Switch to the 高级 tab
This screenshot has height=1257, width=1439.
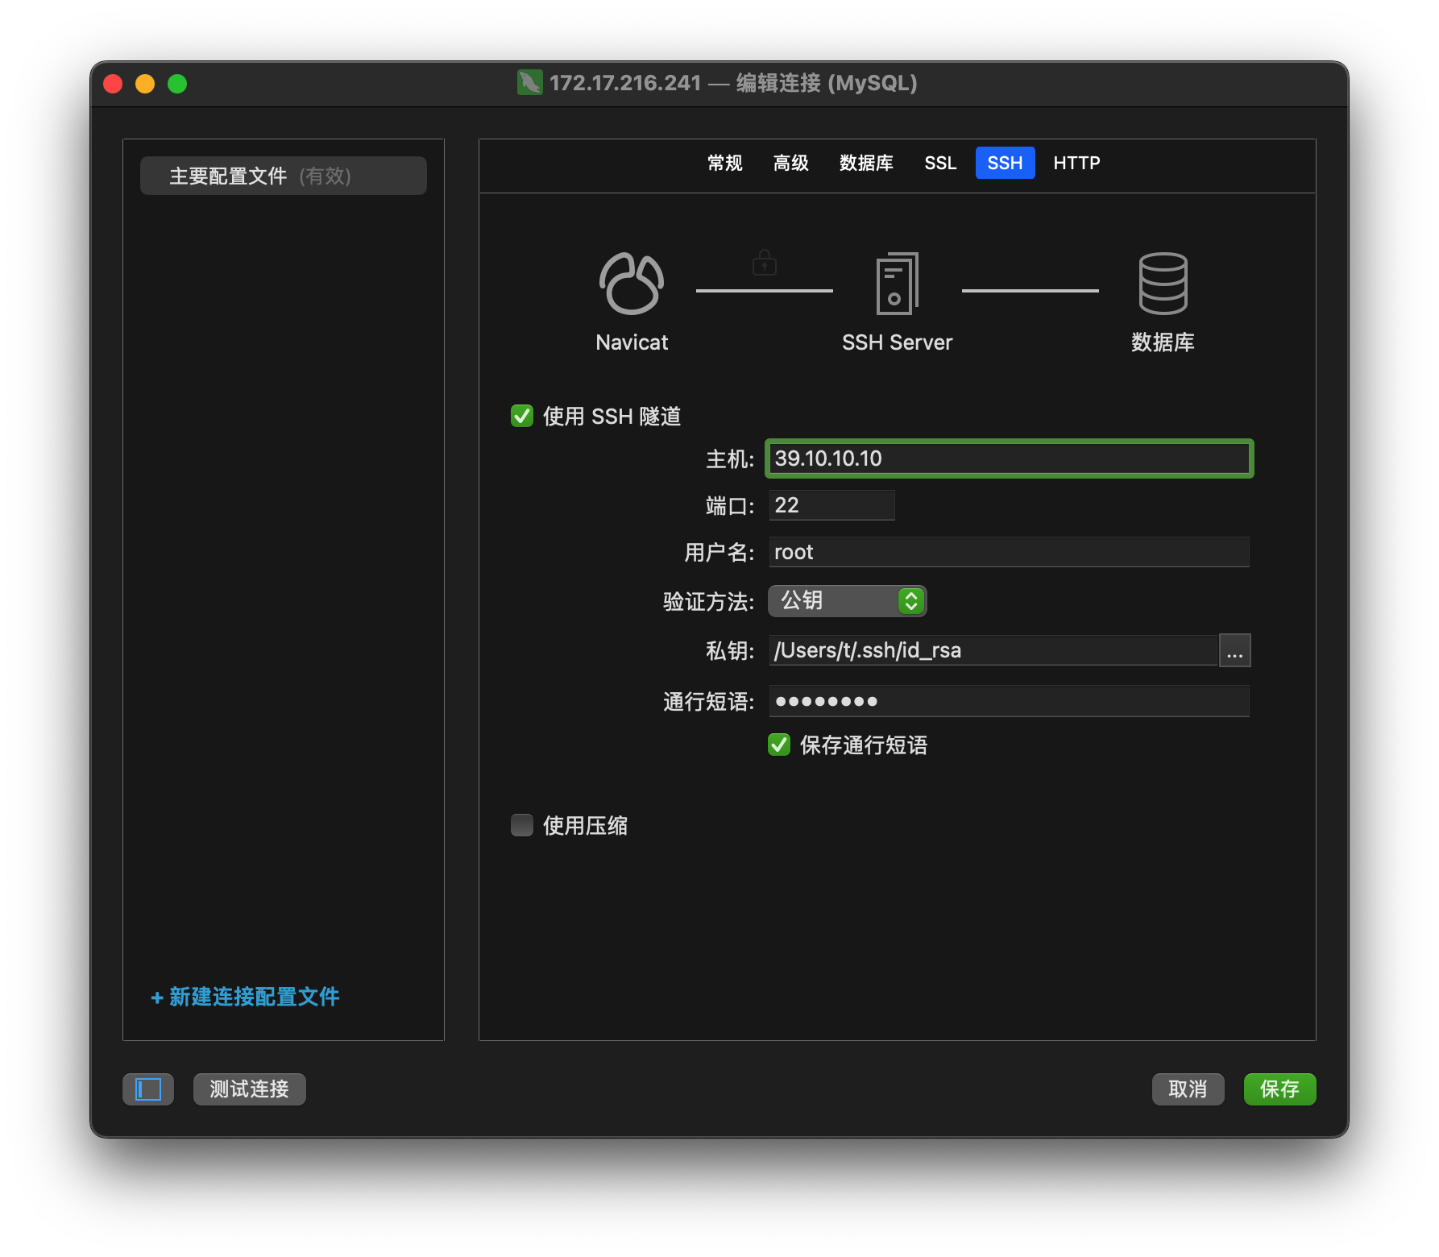click(x=790, y=163)
